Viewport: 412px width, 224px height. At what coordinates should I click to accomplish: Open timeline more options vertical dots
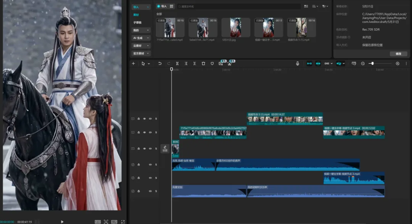pos(406,63)
